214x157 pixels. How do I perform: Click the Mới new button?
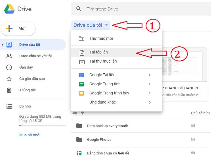(18, 28)
